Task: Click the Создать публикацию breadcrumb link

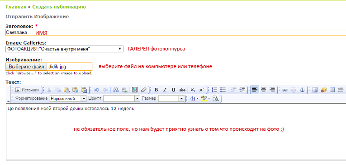Action: (x=59, y=7)
